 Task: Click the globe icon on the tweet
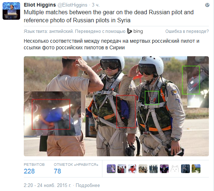click(207, 5)
